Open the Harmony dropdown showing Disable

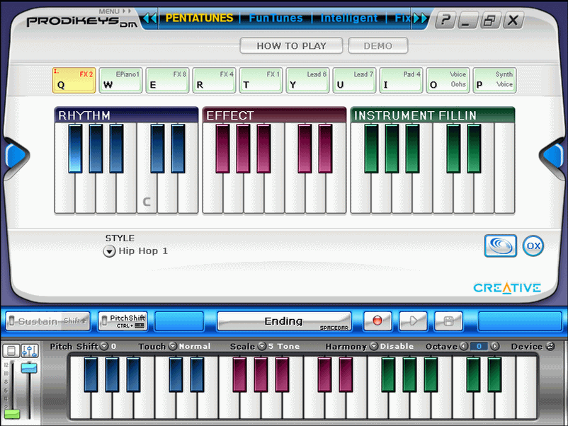[374, 346]
